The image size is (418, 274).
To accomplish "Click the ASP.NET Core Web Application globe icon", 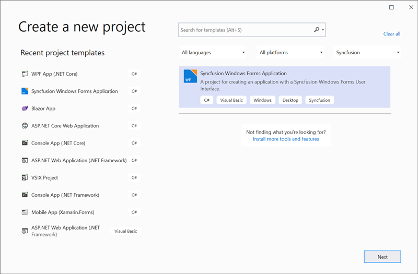I will click(x=25, y=126).
